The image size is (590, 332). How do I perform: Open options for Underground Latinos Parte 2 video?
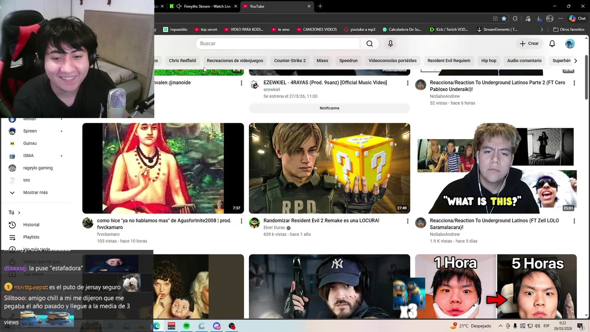[x=574, y=83]
